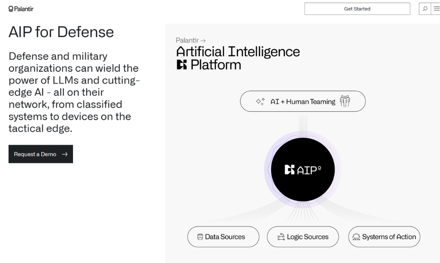Viewport: 440px width, 263px height.
Task: Select the Systems of Action pill
Action: [x=384, y=237]
